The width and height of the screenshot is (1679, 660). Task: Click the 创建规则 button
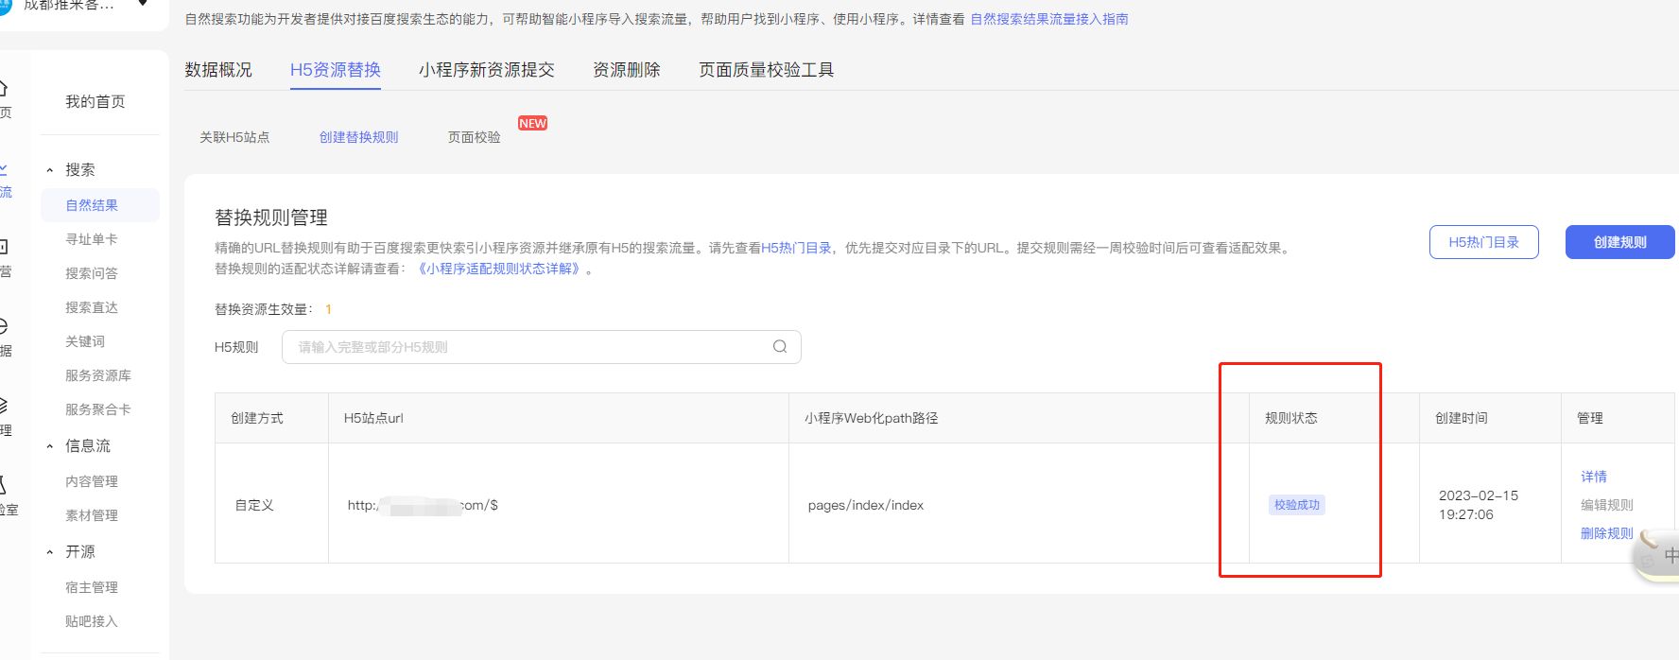pos(1619,242)
